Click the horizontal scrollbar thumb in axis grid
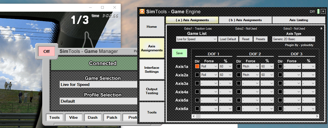Viewport: 328px width, 128px height. 198,116
